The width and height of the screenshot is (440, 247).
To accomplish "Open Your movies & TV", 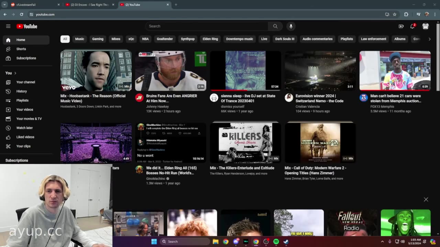I will pos(26,119).
